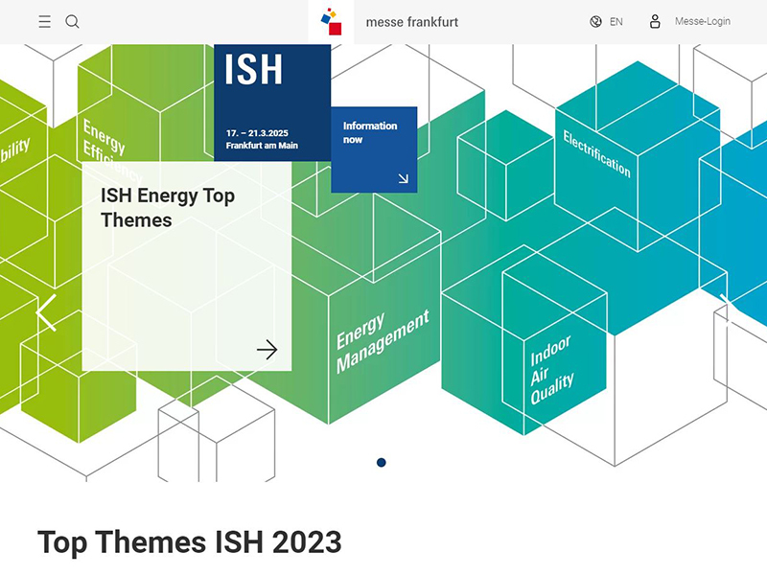The height and width of the screenshot is (575, 767).
Task: Go to previous slide with left chevron
Action: coord(46,313)
